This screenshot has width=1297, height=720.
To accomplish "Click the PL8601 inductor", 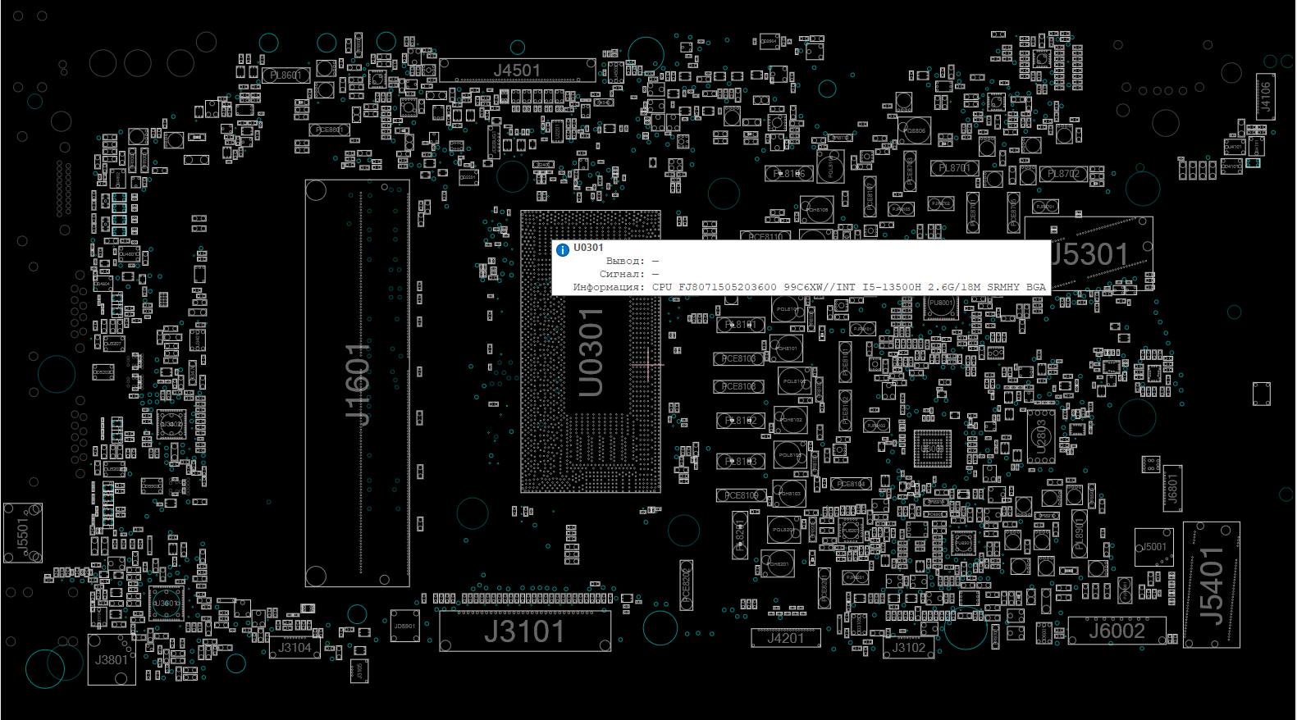I will pyautogui.click(x=285, y=75).
